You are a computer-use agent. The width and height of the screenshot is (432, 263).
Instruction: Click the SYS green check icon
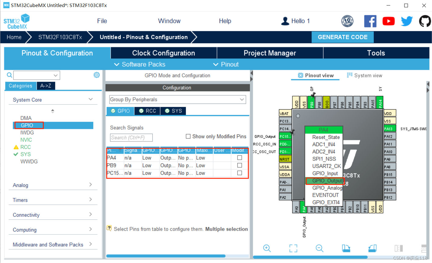point(16,154)
